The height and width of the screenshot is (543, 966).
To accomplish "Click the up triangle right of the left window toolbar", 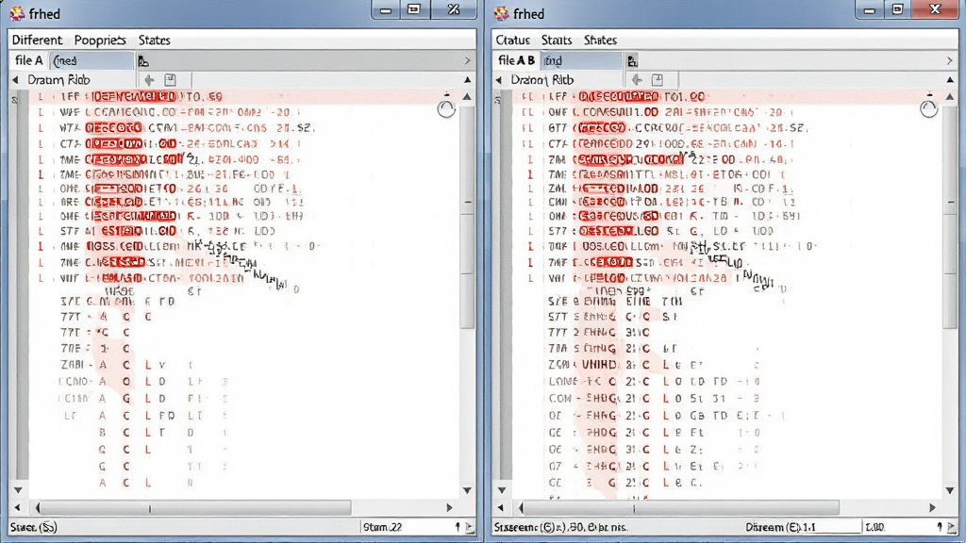I will 468,80.
